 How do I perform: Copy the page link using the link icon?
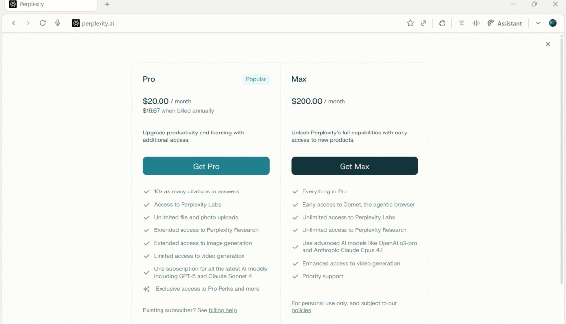(424, 23)
